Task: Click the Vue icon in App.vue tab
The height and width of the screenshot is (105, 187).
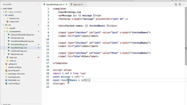Action: pos(71,4)
